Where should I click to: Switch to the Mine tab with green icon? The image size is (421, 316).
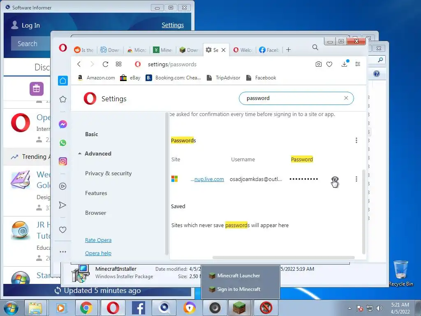[163, 50]
